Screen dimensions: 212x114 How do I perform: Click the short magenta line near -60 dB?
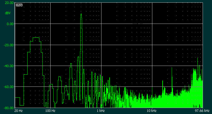click(x=197, y=87)
